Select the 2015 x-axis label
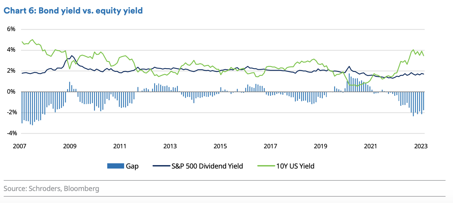 tap(220, 146)
